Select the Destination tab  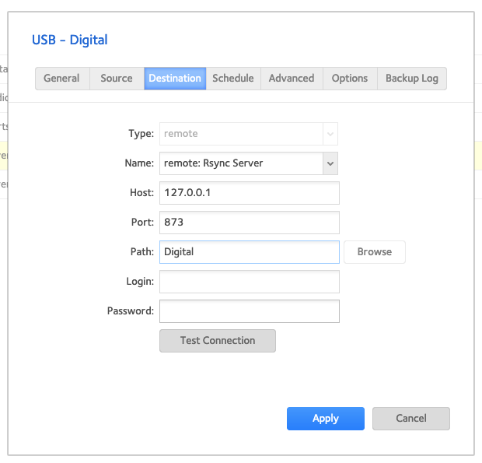click(175, 79)
